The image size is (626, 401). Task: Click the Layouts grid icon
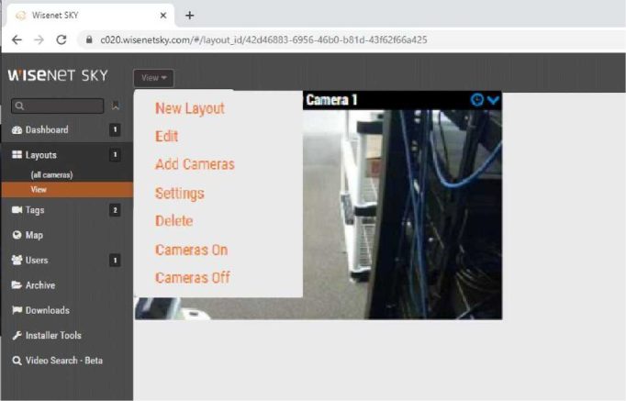(x=17, y=155)
